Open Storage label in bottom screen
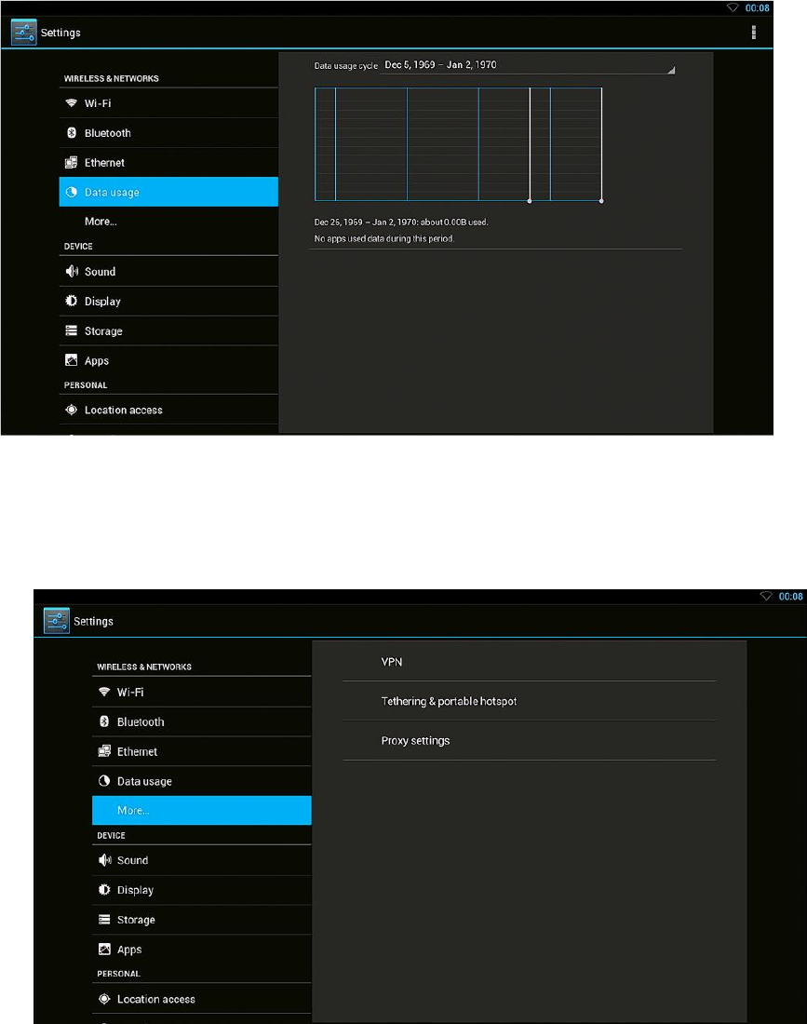This screenshot has width=807, height=1024. (136, 920)
